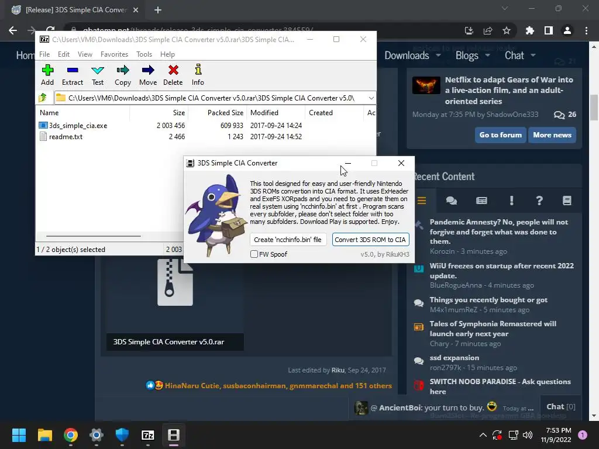The width and height of the screenshot is (599, 449).
Task: Open Windows Start menu
Action: point(19,435)
